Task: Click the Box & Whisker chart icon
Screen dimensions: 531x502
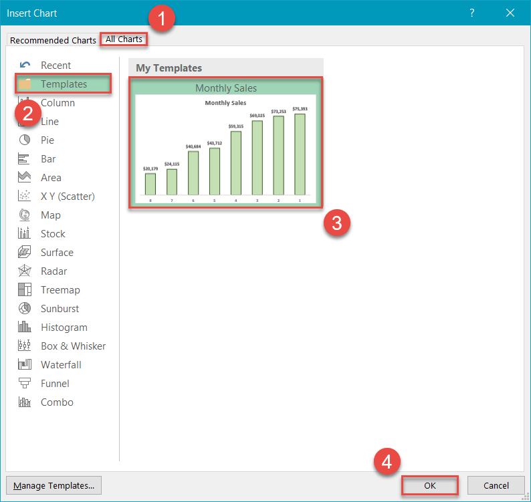Action: click(24, 345)
